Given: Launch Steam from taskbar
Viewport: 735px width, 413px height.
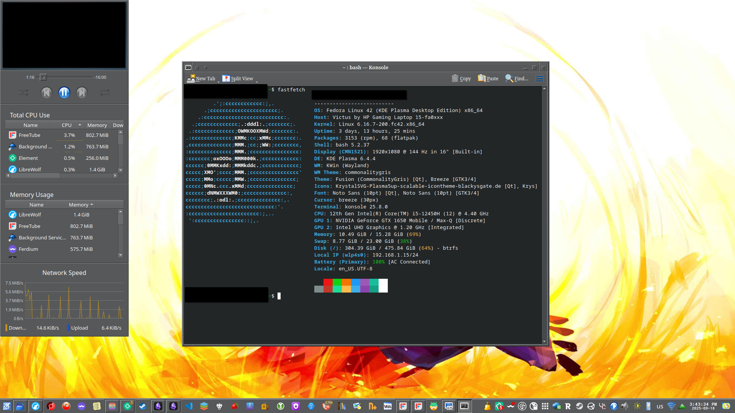Looking at the screenshot, I should click(143, 406).
